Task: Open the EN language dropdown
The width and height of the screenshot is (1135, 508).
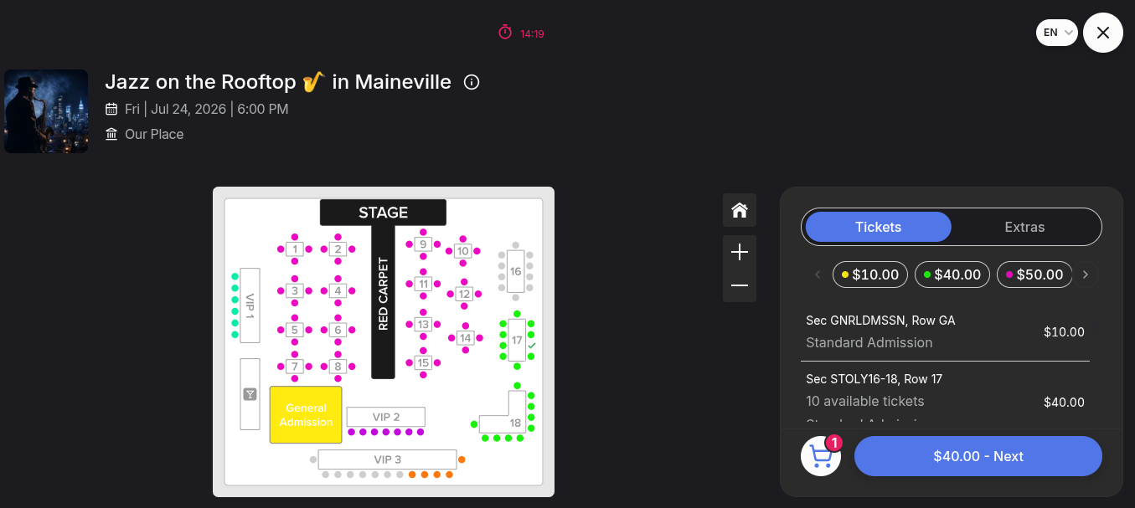Action: pyautogui.click(x=1057, y=33)
